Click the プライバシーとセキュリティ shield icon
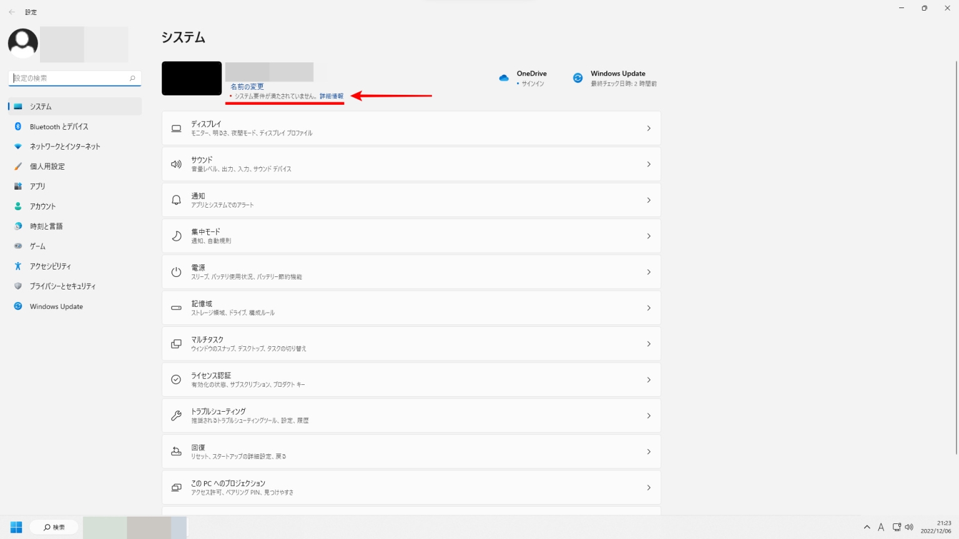The width and height of the screenshot is (959, 539). coord(18,286)
